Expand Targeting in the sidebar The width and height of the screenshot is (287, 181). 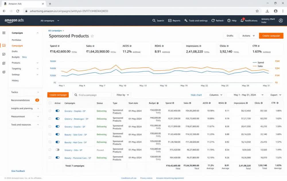[25, 69]
